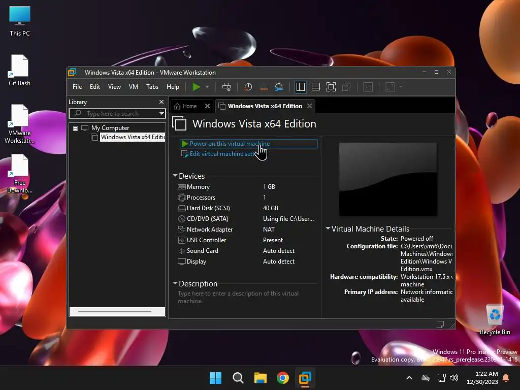This screenshot has height=390, width=520.
Task: Click the message log icon in status bar
Action: [440, 324]
